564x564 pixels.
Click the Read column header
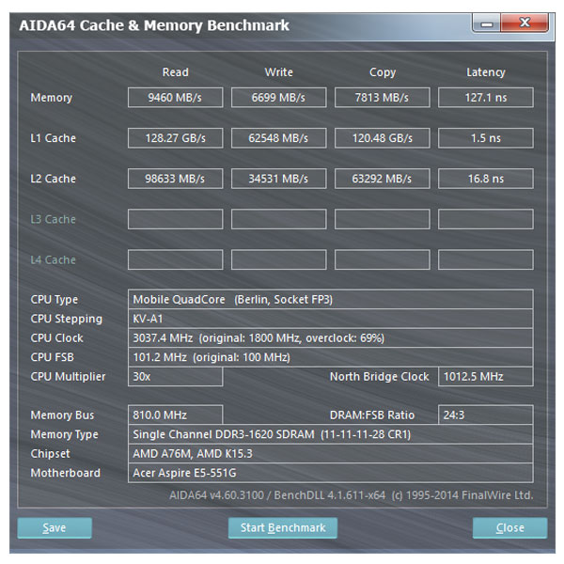pyautogui.click(x=175, y=72)
